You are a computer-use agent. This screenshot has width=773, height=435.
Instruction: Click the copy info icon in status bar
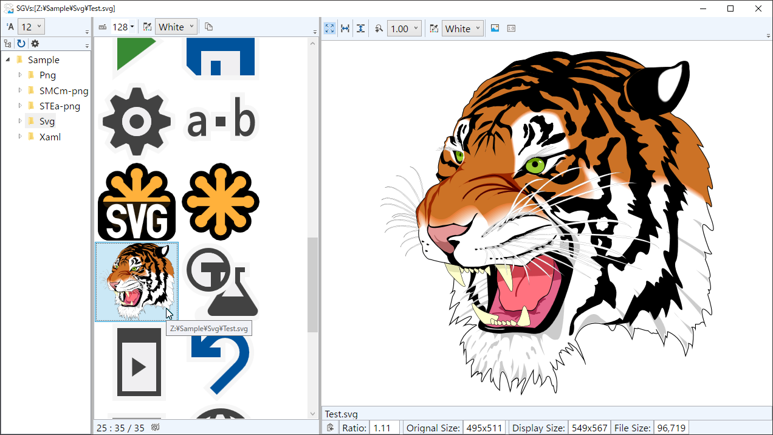tap(330, 428)
